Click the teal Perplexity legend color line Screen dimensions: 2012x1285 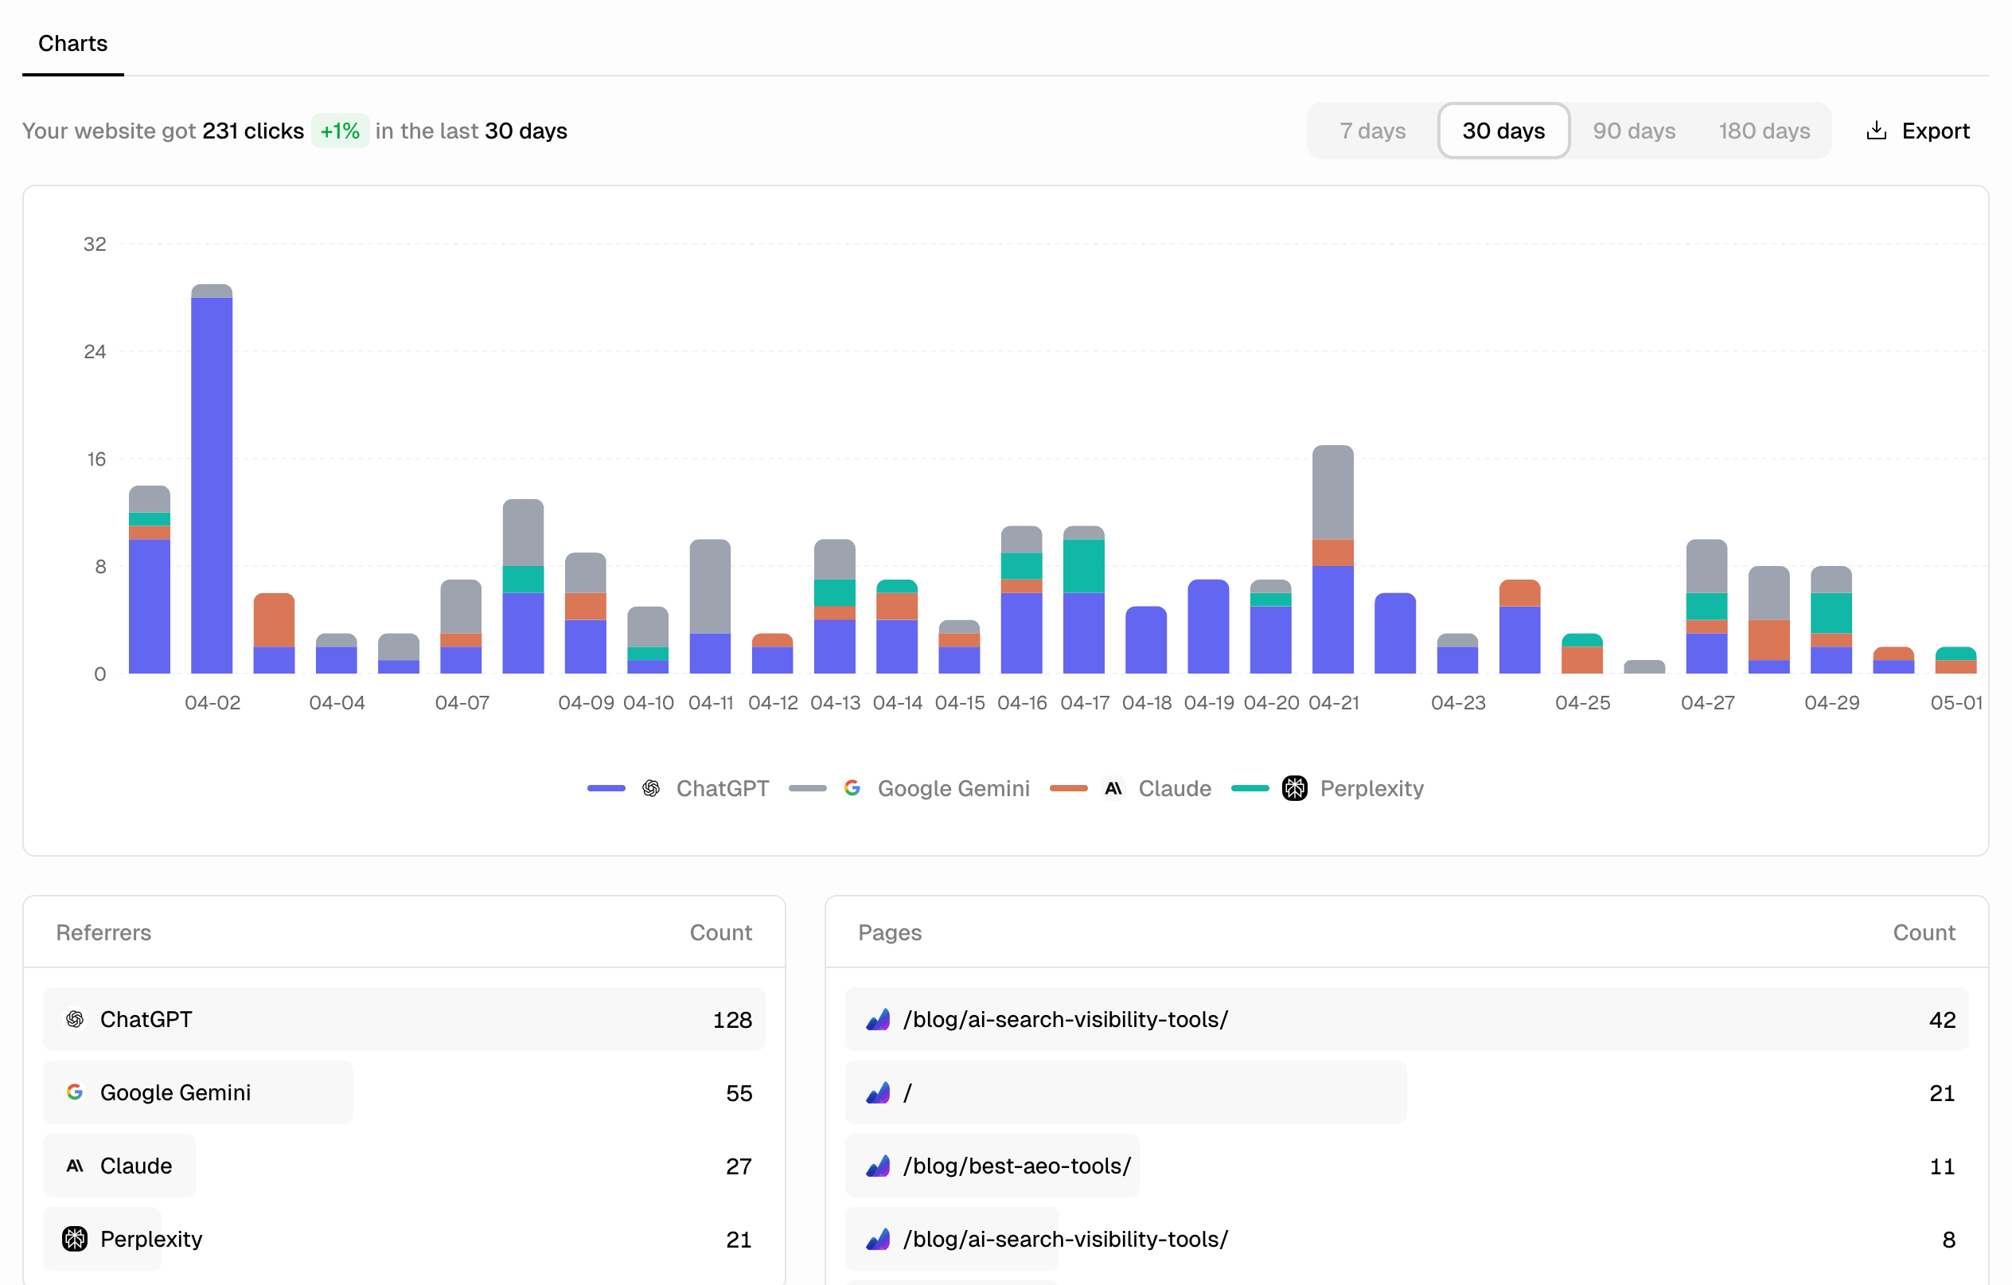[1250, 788]
